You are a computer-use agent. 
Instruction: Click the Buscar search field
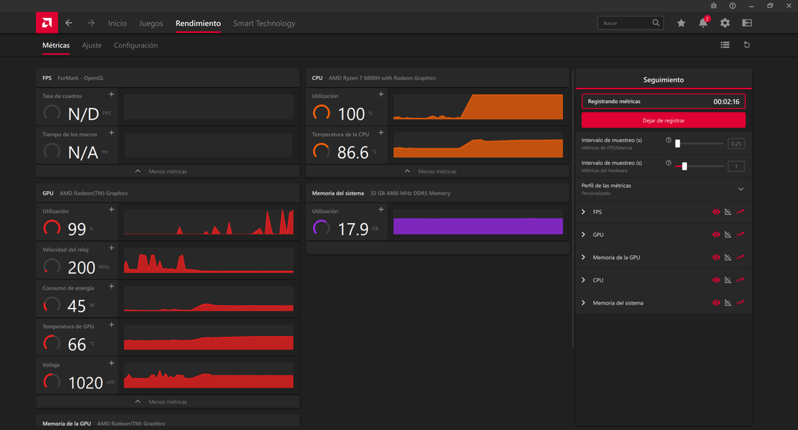coord(625,23)
